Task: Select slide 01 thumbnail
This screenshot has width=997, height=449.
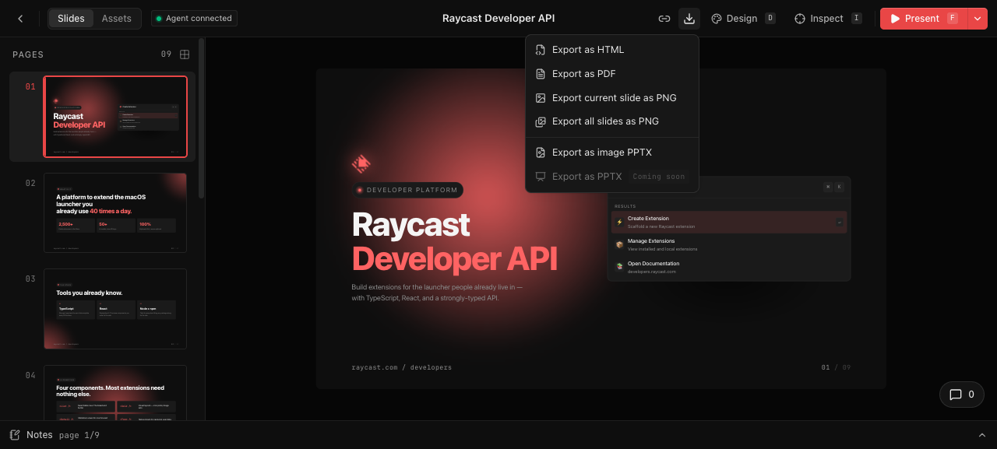Action: (115, 117)
